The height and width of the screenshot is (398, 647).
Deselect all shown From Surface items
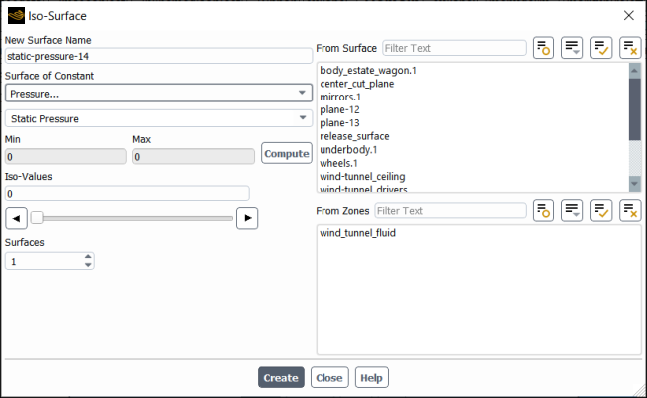pyautogui.click(x=630, y=48)
